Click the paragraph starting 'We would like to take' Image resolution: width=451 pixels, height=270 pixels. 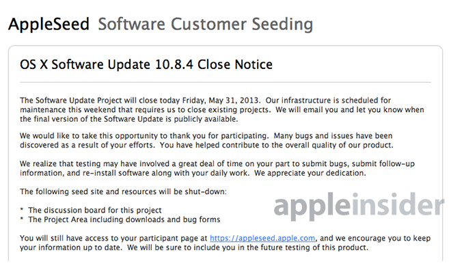206,141
